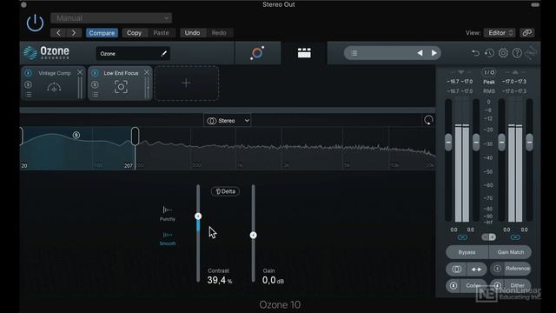The image size is (556, 313).
Task: Open the help question mark icon
Action: tap(517, 53)
